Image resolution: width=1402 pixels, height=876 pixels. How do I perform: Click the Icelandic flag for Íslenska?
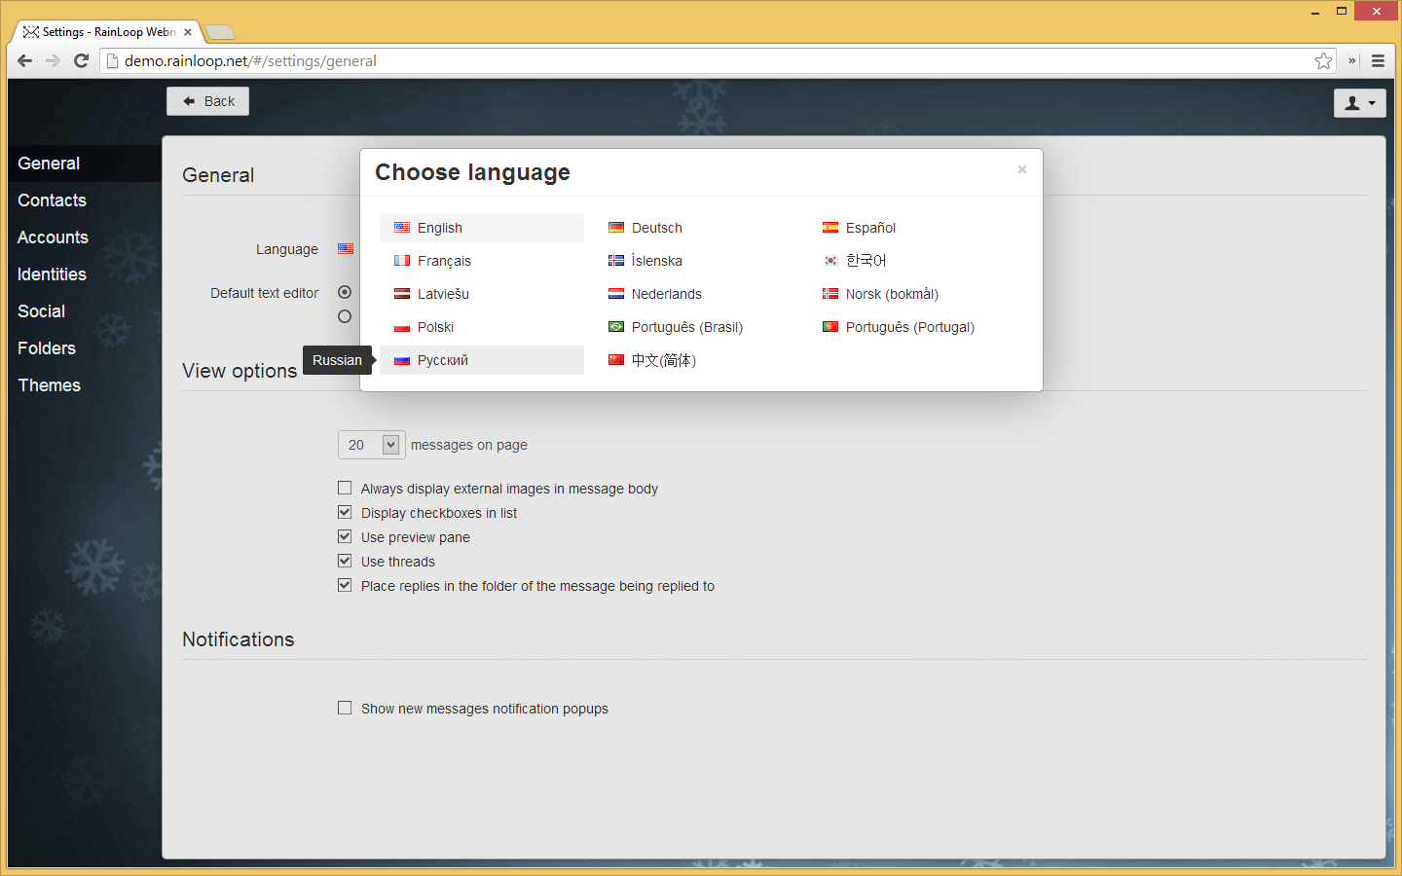point(615,260)
